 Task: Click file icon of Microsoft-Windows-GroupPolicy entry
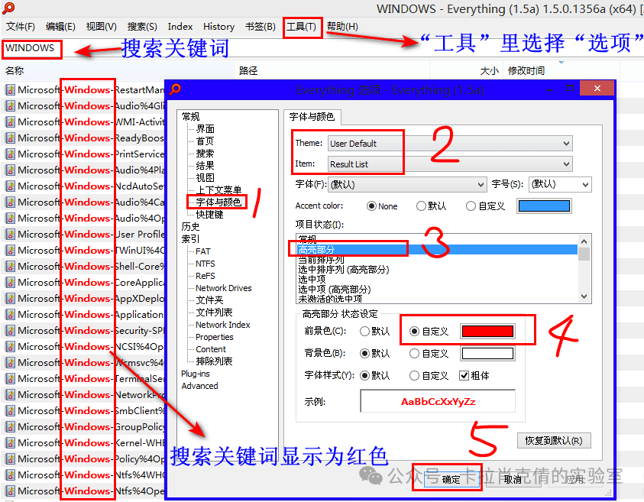(11, 426)
